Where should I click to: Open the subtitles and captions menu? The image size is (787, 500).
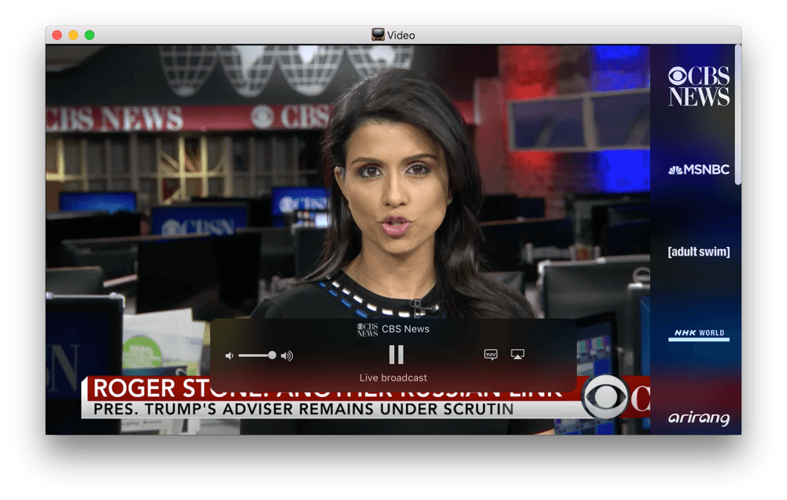click(x=490, y=355)
